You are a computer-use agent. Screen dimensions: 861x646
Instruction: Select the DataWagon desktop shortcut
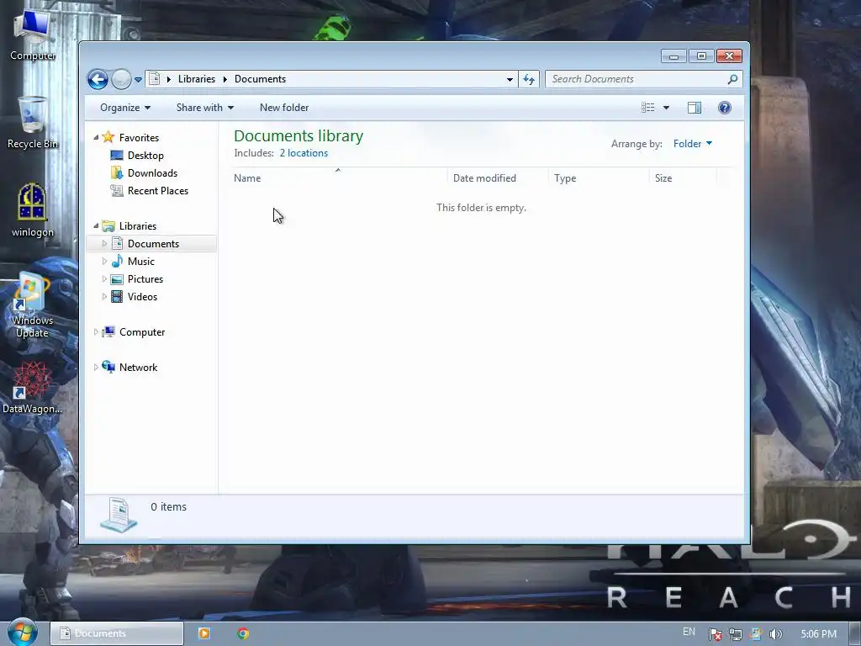point(32,388)
